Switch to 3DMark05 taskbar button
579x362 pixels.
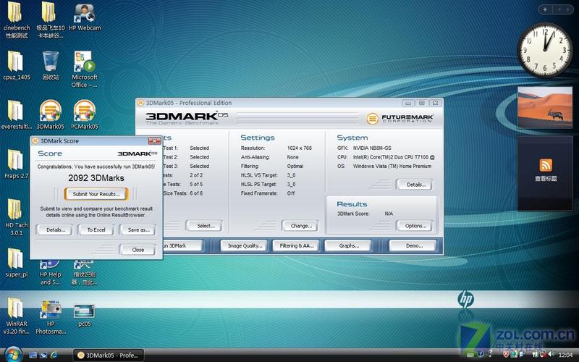click(x=108, y=355)
